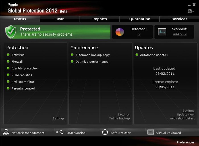Open Preferences at the bottom right

click(x=186, y=142)
